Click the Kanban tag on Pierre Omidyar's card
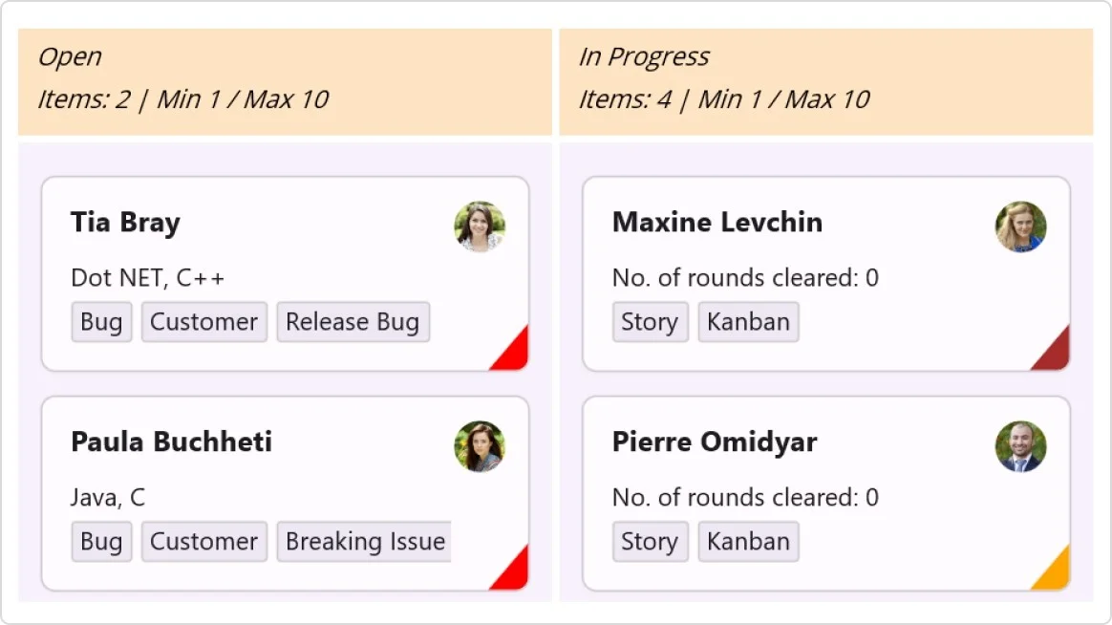1112x625 pixels. pyautogui.click(x=748, y=542)
